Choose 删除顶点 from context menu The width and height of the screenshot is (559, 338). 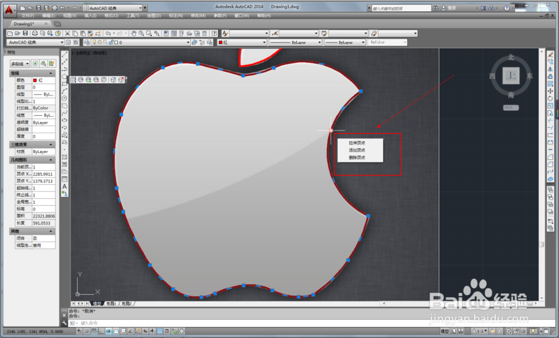coord(357,157)
